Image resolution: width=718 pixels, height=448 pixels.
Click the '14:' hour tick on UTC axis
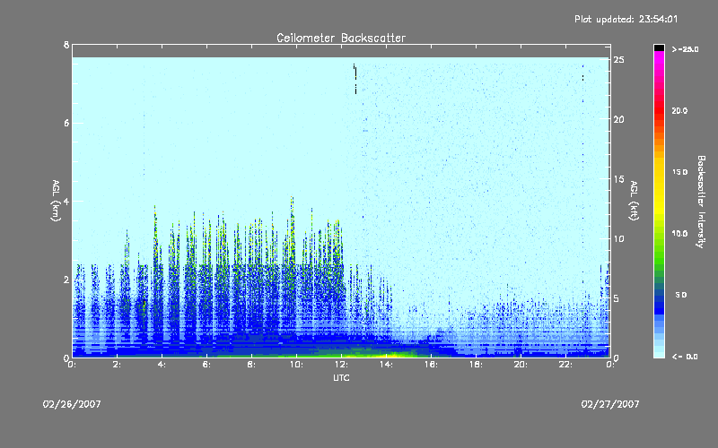coord(386,365)
